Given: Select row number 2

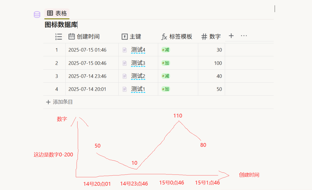Looking at the screenshot, I should click(x=57, y=63).
